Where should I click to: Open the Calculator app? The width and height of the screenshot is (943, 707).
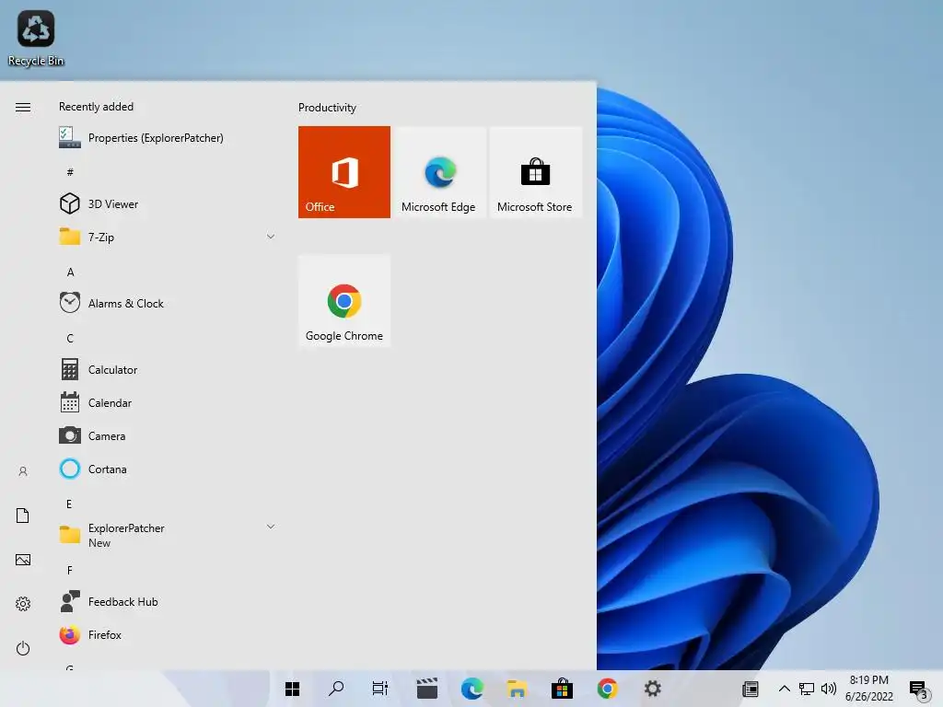(x=169, y=369)
